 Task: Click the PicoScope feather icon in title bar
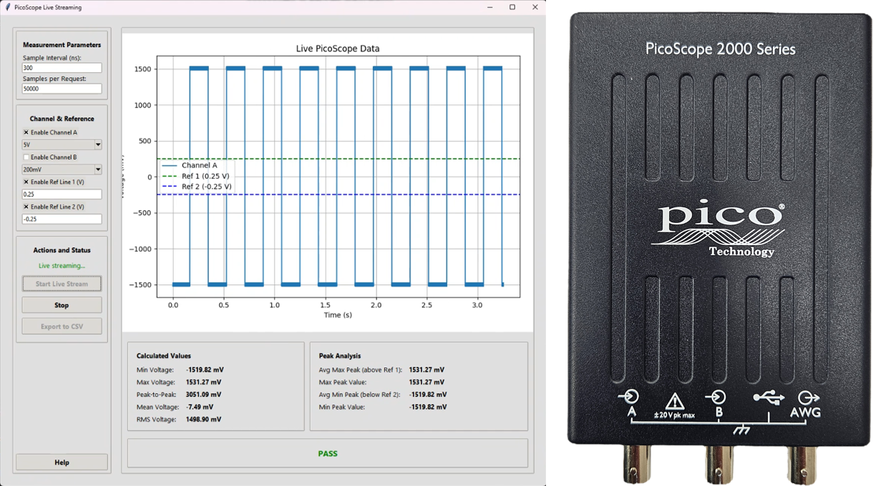(x=8, y=7)
